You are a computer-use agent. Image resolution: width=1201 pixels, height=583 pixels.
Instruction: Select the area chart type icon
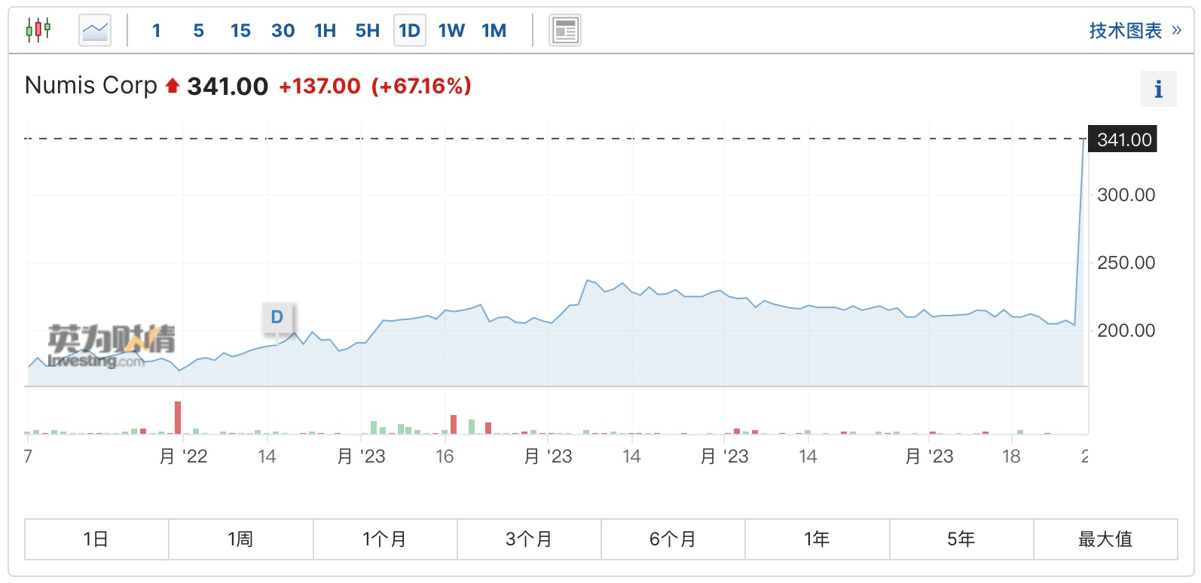click(95, 30)
